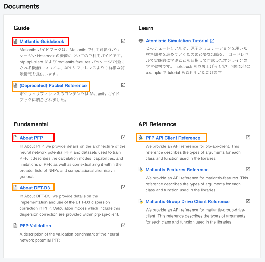Viewport: 265px width, 262px height.
Task: Go to the About PFP page
Action: click(31, 138)
